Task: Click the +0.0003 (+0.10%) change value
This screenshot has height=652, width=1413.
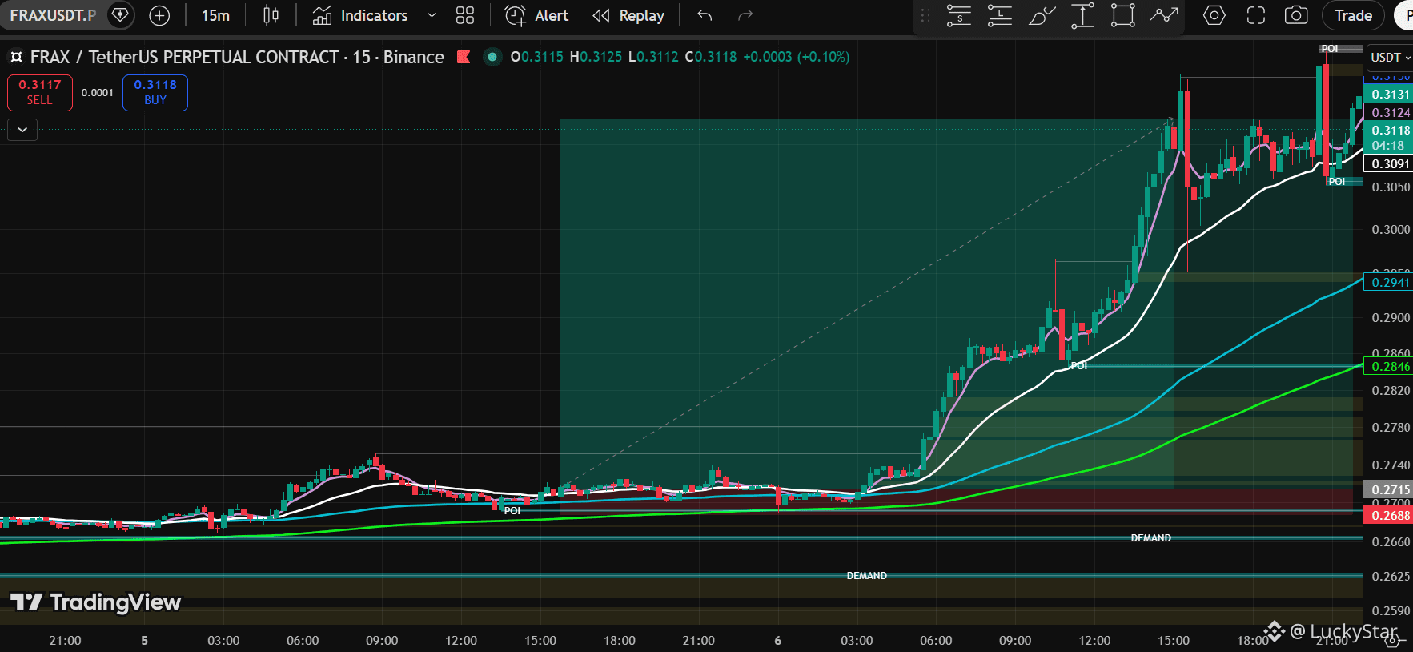Action: click(x=797, y=57)
